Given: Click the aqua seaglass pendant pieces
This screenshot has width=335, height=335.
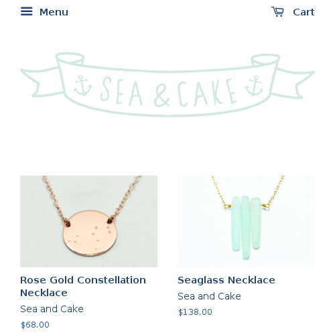Looking at the screenshot, I should pos(246,227).
